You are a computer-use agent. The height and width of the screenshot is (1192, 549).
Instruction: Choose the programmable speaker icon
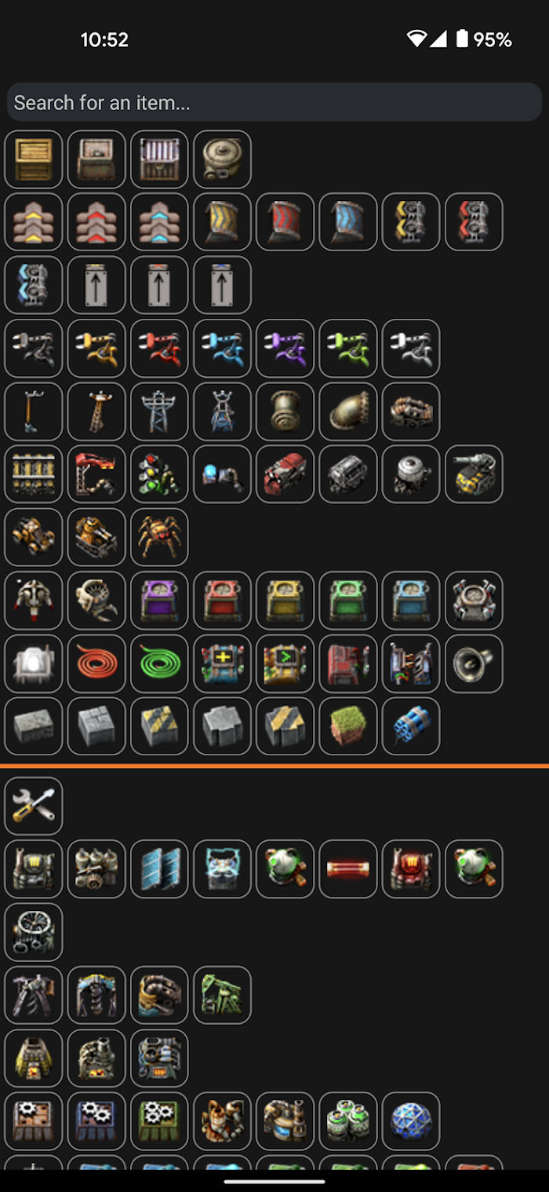pyautogui.click(x=474, y=664)
